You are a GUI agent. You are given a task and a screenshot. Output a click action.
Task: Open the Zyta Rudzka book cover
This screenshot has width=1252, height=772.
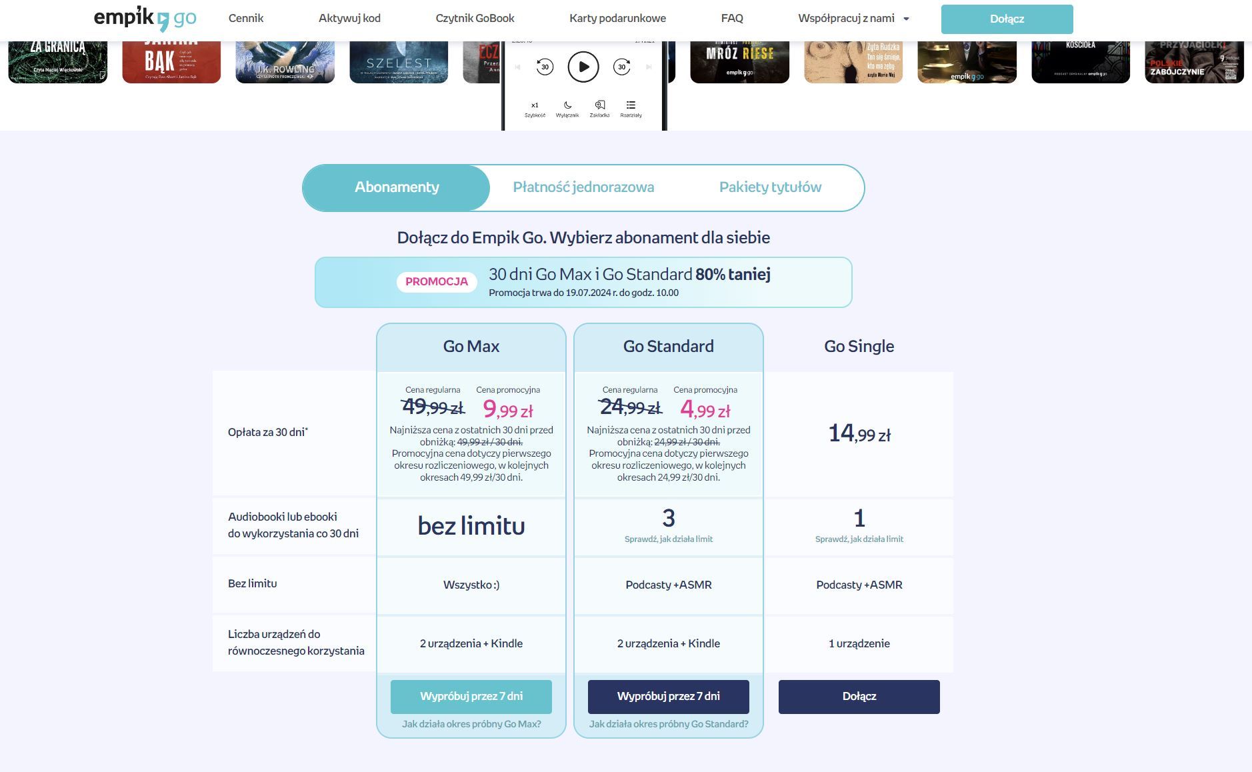853,62
